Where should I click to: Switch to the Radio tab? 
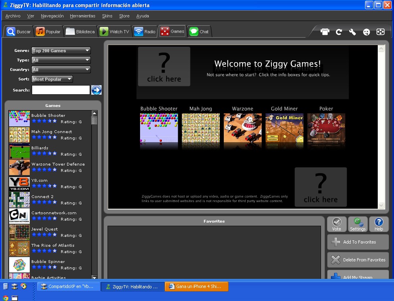pos(145,32)
